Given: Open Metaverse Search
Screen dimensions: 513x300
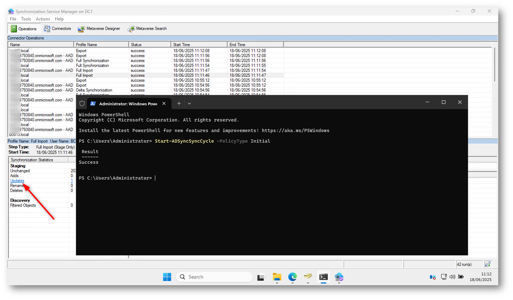Looking at the screenshot, I should pyautogui.click(x=147, y=28).
